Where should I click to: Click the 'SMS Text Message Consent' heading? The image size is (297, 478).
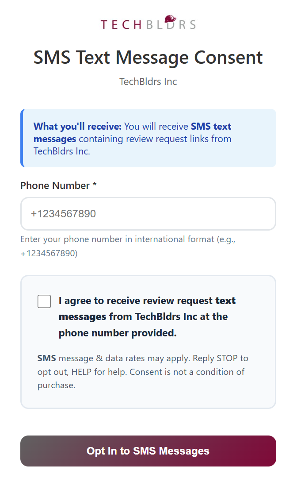pos(148,58)
